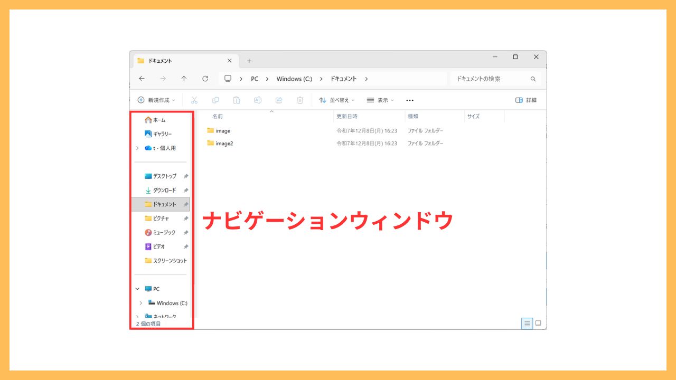
Task: Select the image2 folder
Action: pyautogui.click(x=224, y=143)
